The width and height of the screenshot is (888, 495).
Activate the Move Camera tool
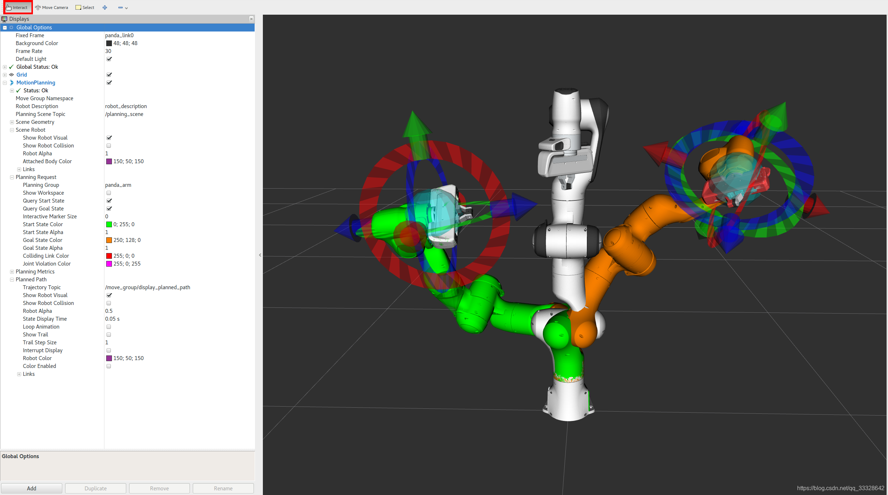(51, 8)
